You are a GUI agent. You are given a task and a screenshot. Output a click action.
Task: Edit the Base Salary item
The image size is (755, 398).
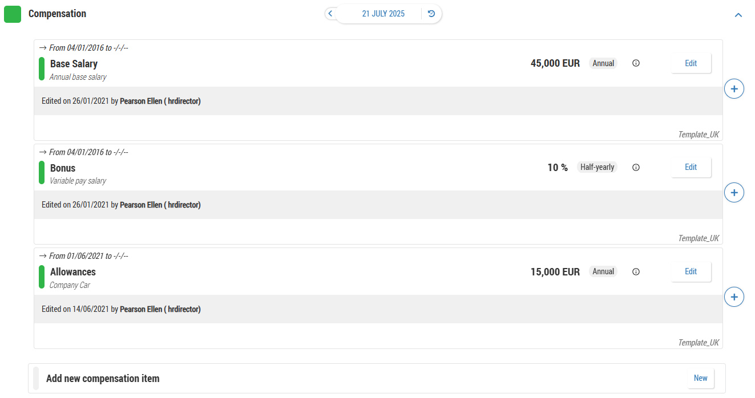tap(691, 63)
